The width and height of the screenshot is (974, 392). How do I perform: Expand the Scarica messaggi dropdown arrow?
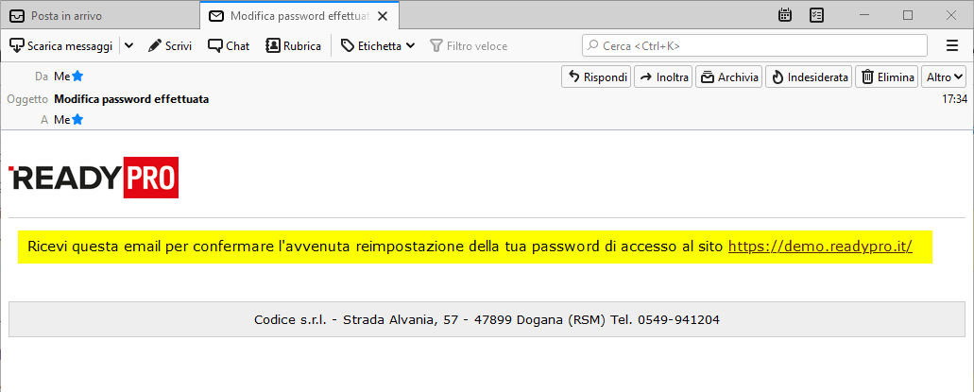click(128, 45)
